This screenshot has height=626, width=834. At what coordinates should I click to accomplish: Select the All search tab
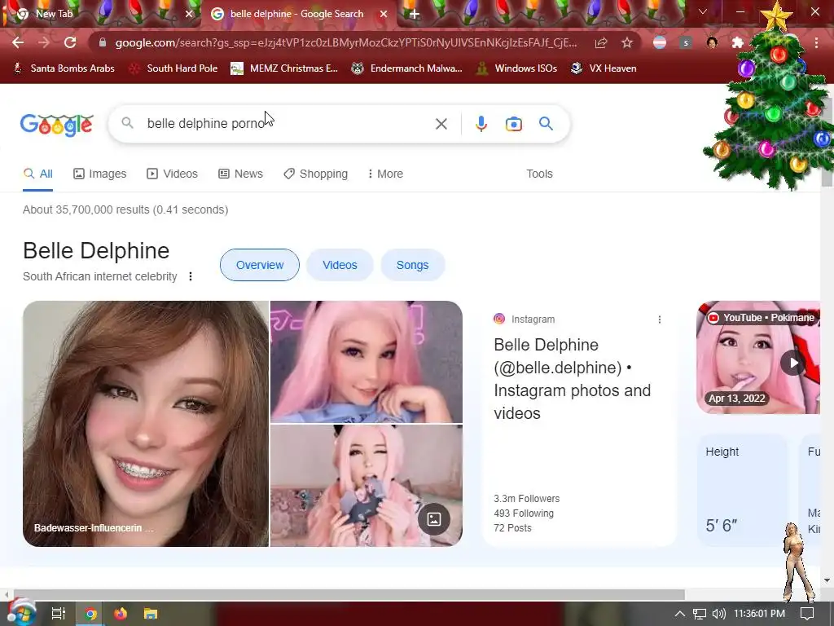[x=37, y=174]
